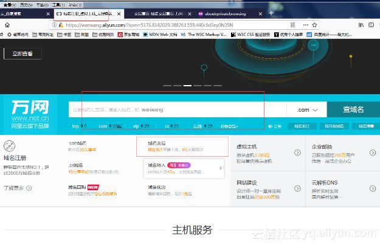Open the domain item with NEW badge
Viewport: 380px width, 243px height.
pos(92,190)
